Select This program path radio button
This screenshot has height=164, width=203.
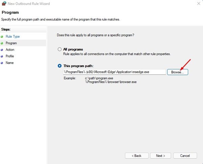pos(60,66)
